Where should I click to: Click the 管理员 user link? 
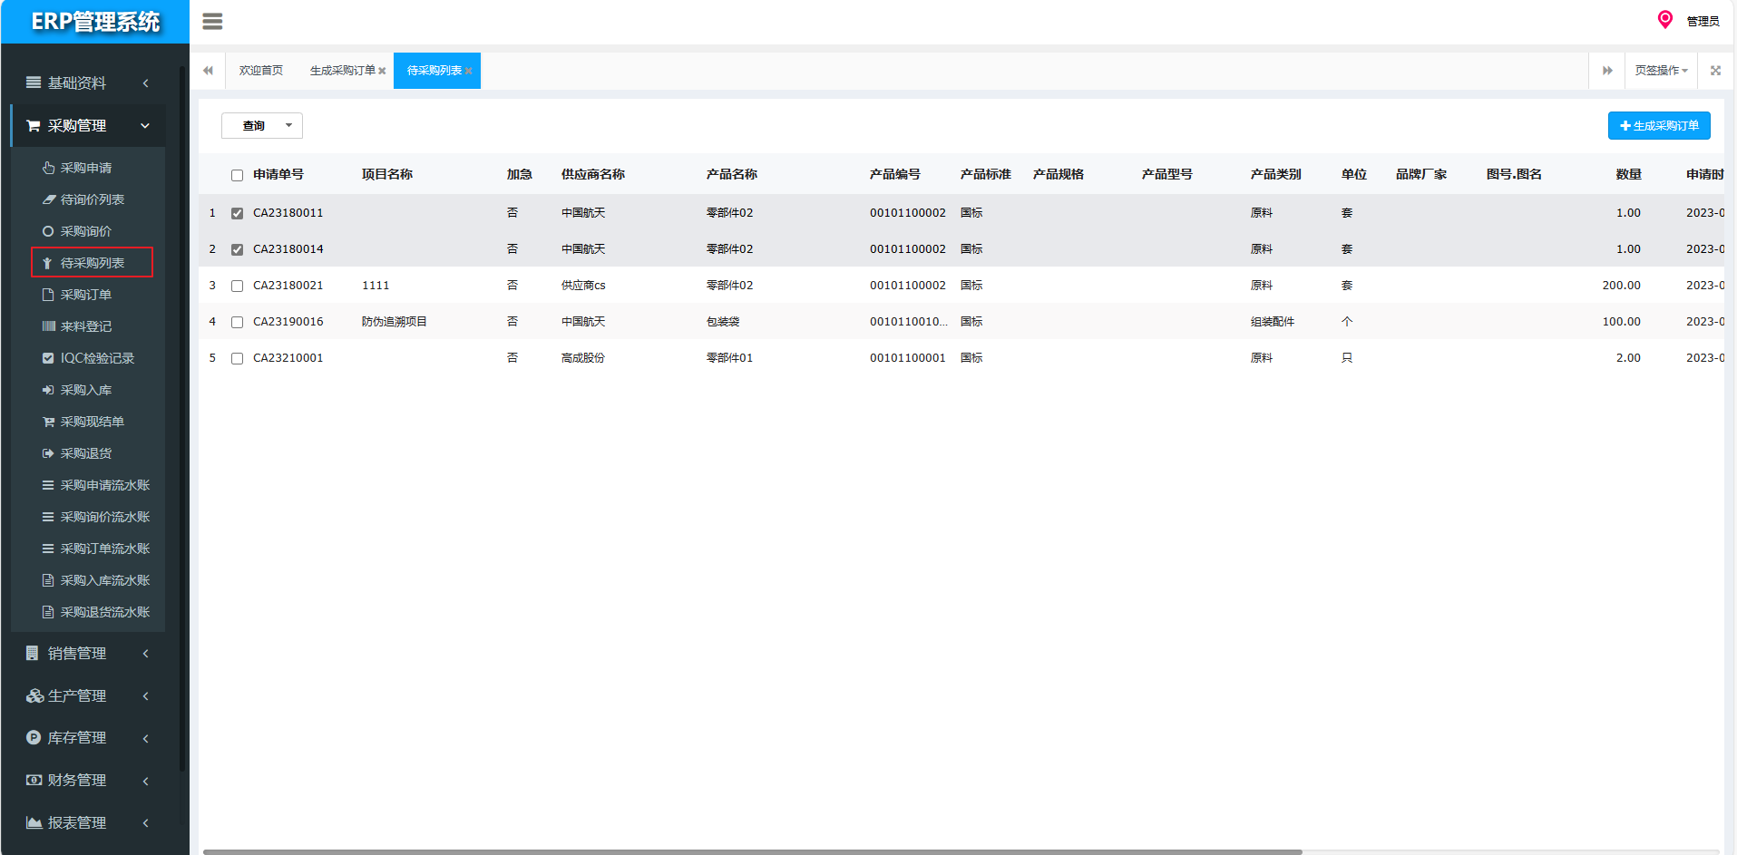(x=1703, y=22)
